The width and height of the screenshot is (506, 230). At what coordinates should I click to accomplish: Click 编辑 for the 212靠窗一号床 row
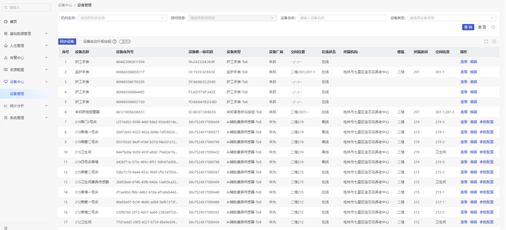click(x=473, y=202)
